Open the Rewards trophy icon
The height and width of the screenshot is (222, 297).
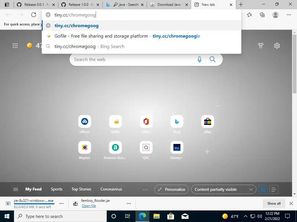261,45
